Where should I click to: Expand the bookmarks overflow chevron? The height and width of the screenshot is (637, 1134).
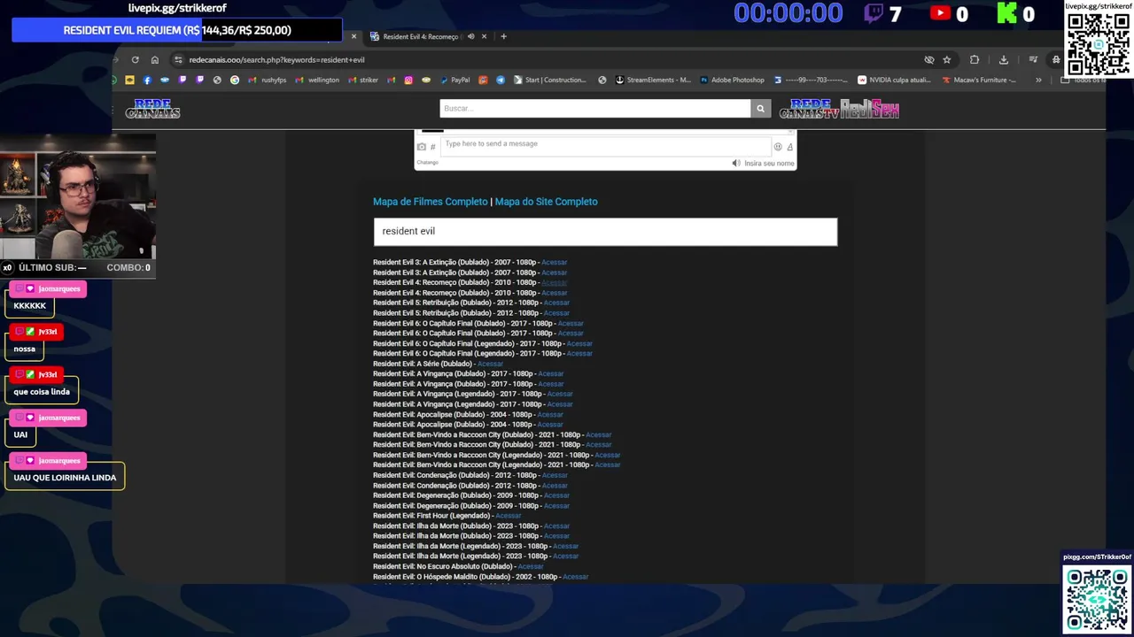[1038, 80]
